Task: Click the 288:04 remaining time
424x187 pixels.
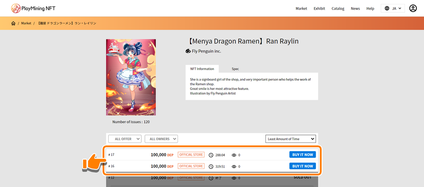Action: point(220,155)
